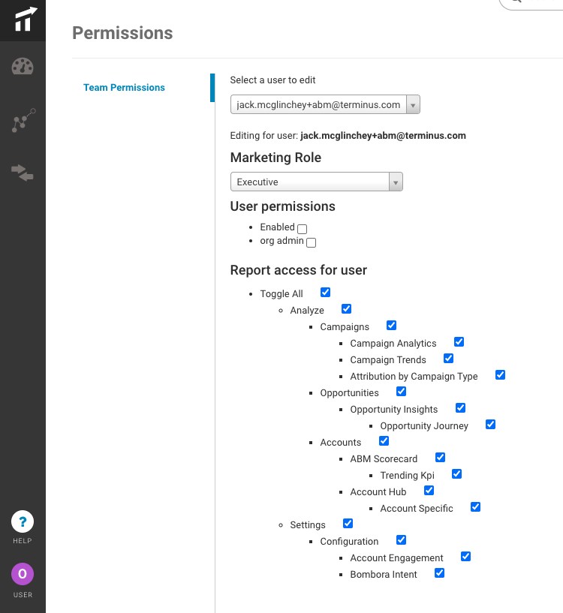This screenshot has height=613, width=563.
Task: Open the dashboard gauge icon in sidebar
Action: [23, 67]
